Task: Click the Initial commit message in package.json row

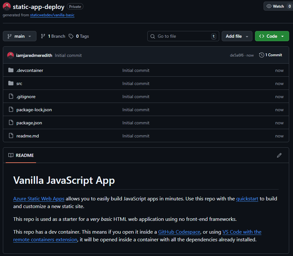Action: pyautogui.click(x=136, y=123)
